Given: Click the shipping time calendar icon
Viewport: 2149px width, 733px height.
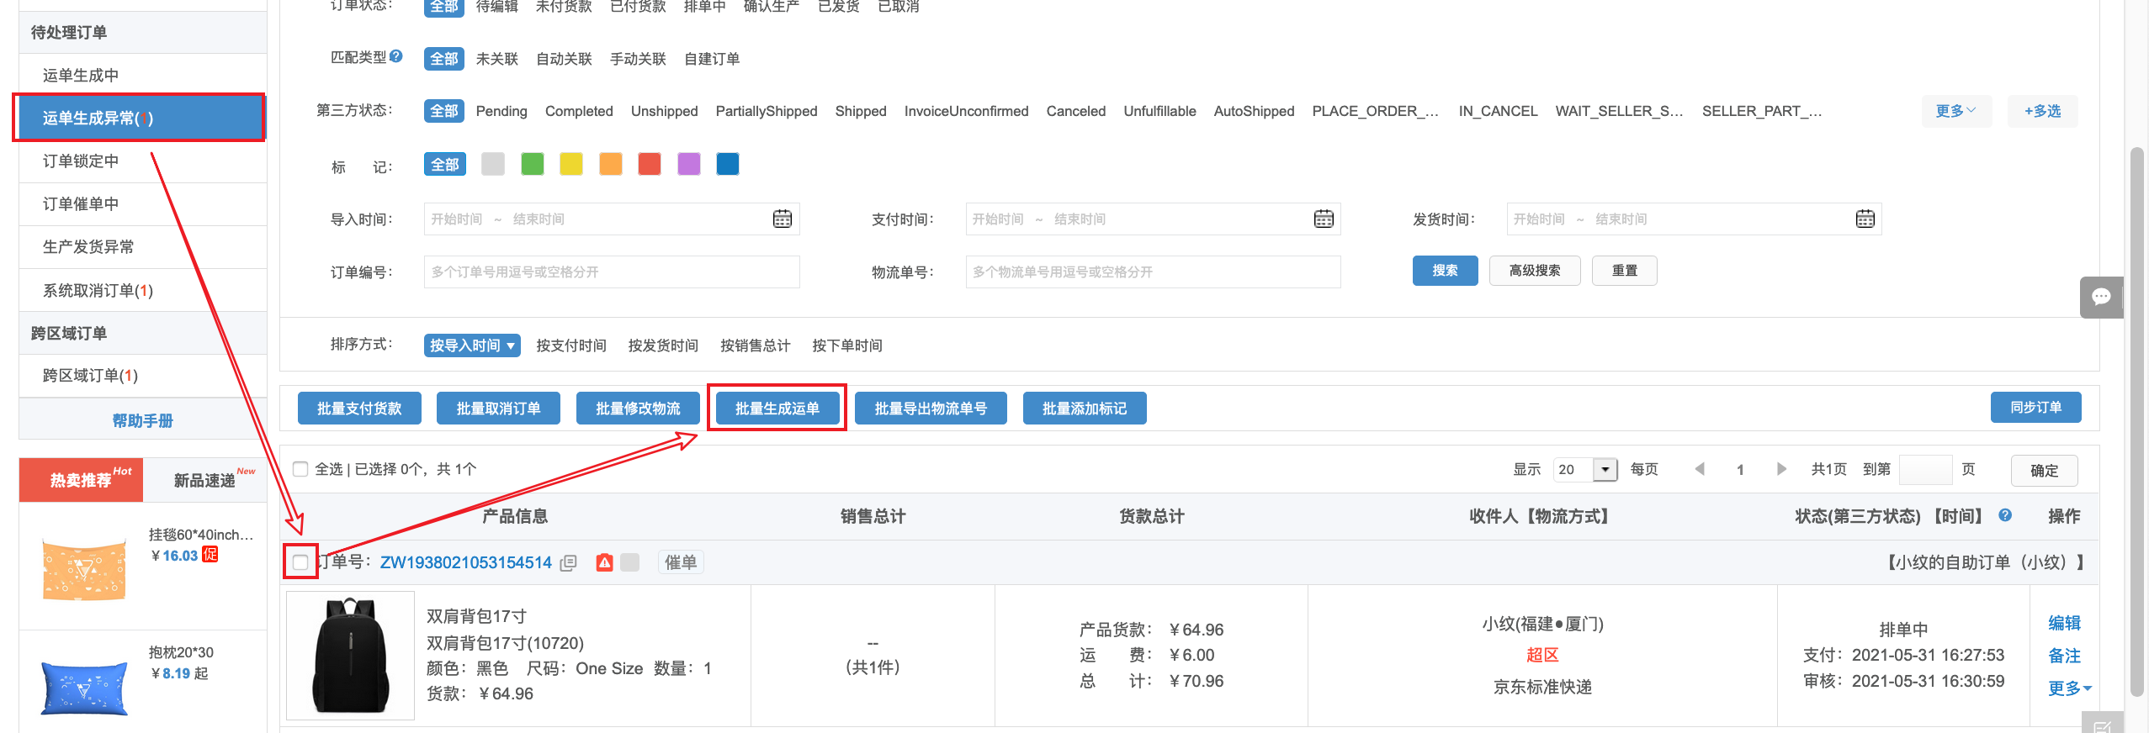Looking at the screenshot, I should (1865, 219).
